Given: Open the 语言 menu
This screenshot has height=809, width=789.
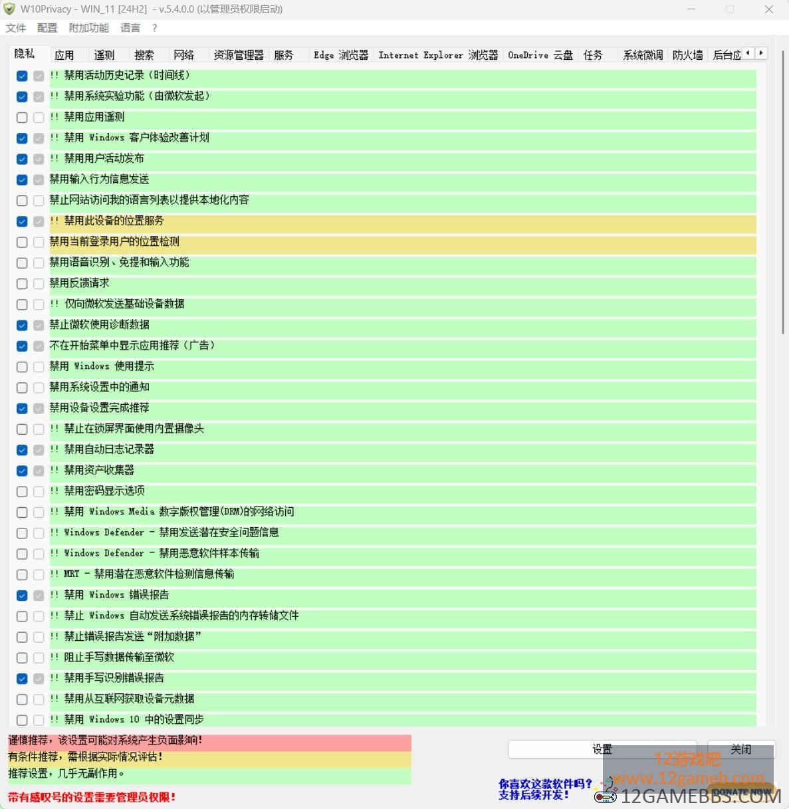Looking at the screenshot, I should [130, 28].
